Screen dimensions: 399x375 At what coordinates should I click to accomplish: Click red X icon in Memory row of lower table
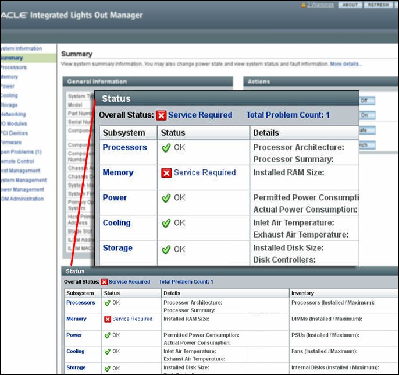point(108,319)
